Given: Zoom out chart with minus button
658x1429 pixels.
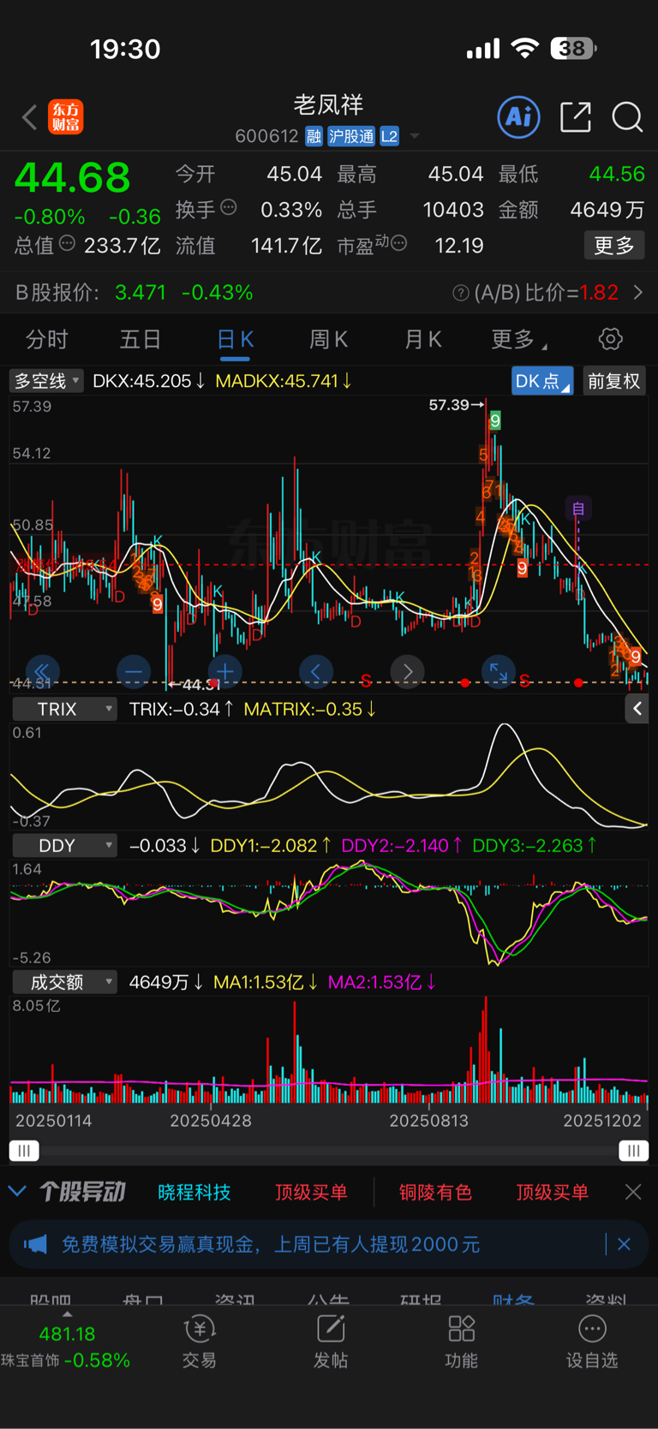Looking at the screenshot, I should (x=134, y=672).
